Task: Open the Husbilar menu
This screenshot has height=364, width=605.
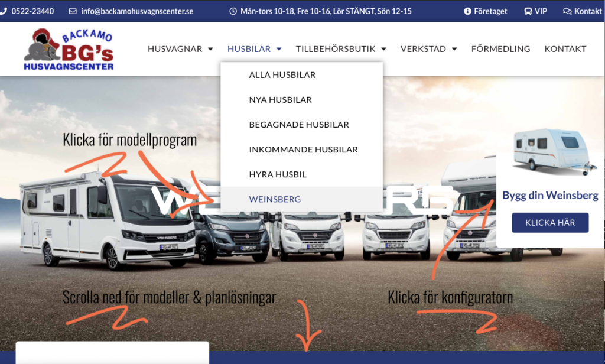Action: (x=249, y=49)
